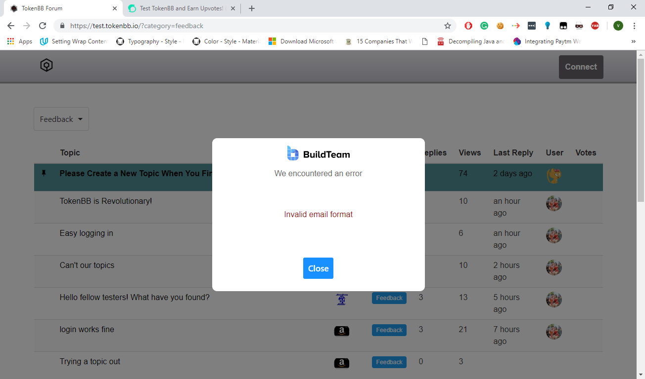Open the Download Microsoft bookmark

pos(301,41)
